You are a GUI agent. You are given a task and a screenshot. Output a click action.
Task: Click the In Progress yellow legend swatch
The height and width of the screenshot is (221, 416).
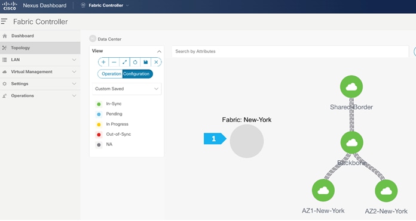coord(99,124)
